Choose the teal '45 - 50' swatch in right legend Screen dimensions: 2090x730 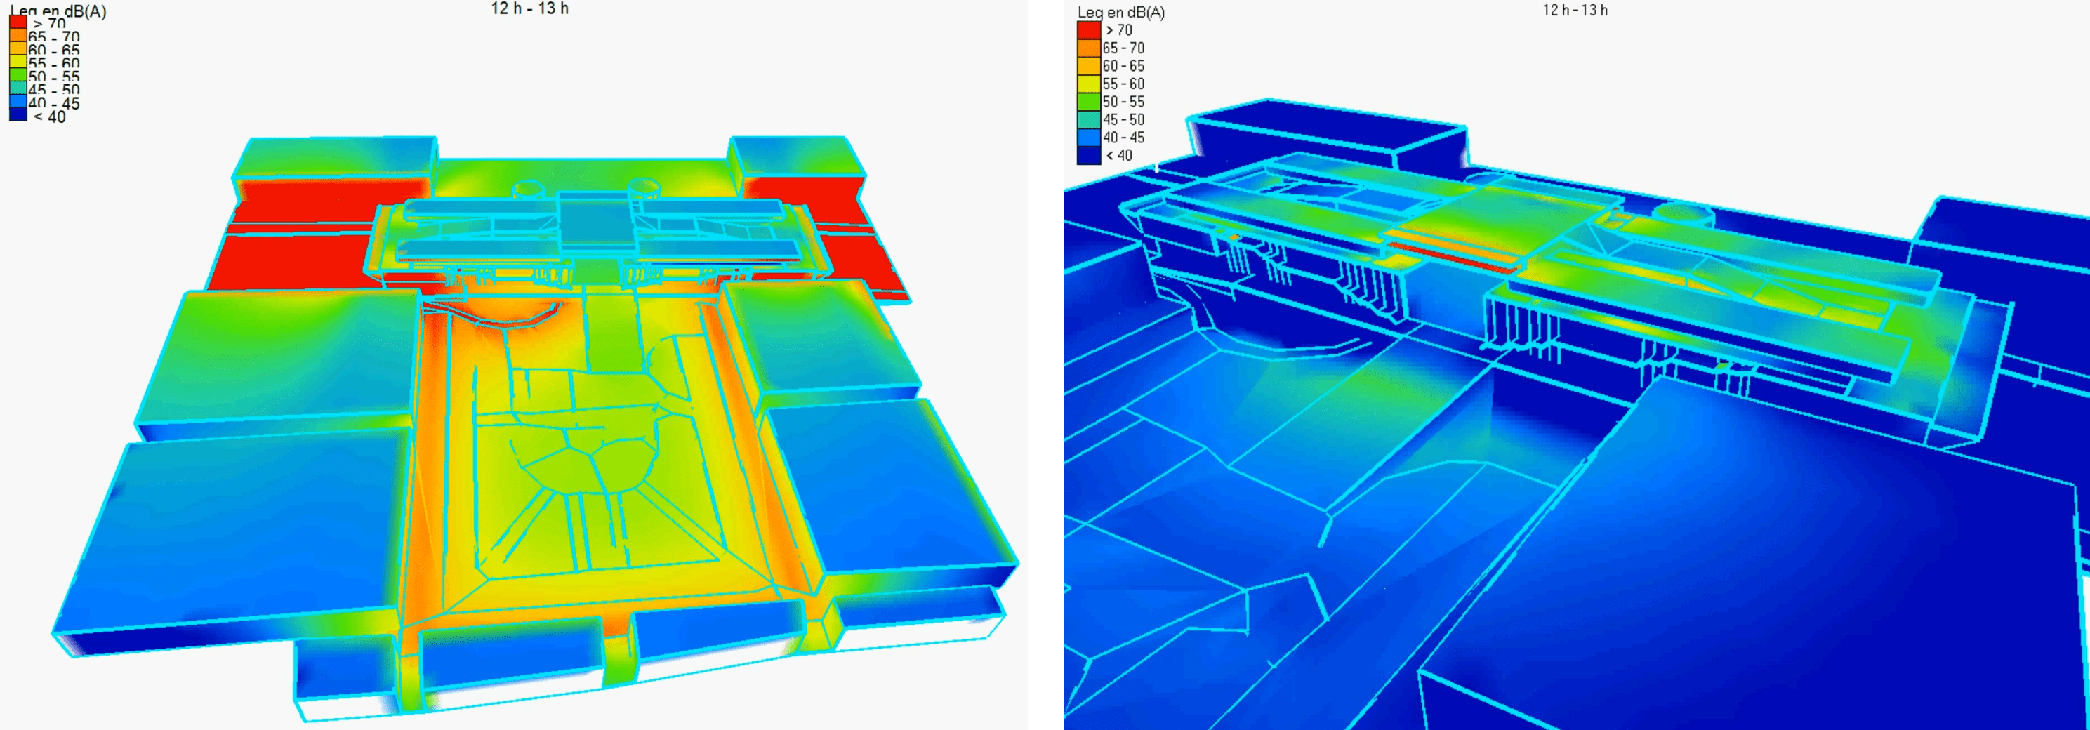1089,119
